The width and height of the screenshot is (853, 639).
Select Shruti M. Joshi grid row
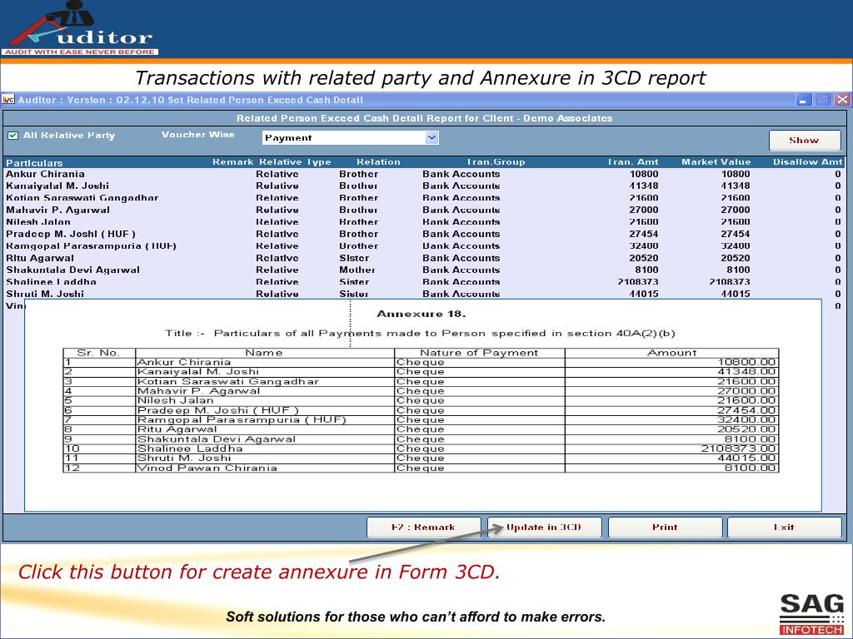click(x=424, y=294)
